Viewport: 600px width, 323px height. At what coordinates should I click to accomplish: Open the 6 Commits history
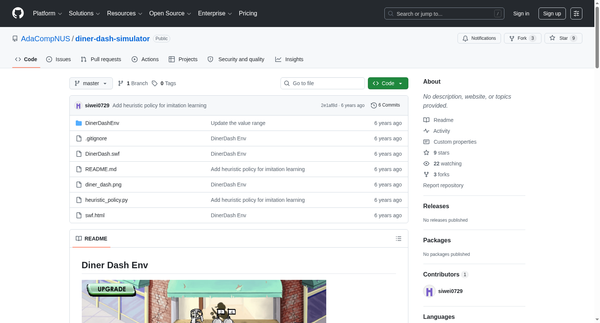[x=385, y=105]
